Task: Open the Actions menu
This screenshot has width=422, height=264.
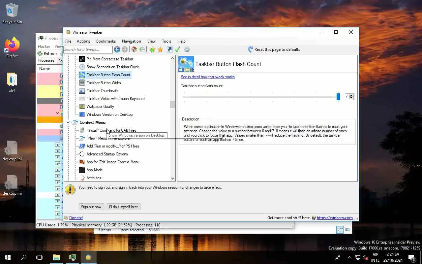Action: [x=83, y=41]
